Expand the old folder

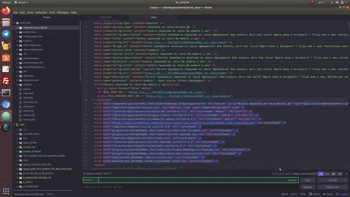18,54
